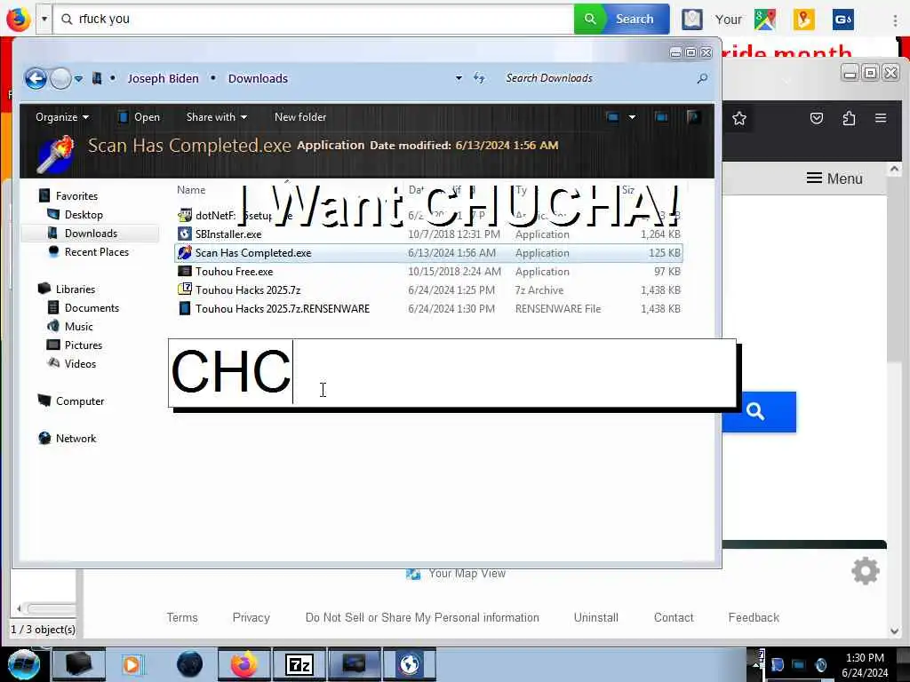The width and height of the screenshot is (910, 682).
Task: Select the SBInstaller.exe file
Action: (x=428, y=234)
